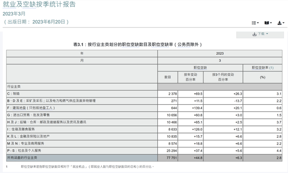
Task: Click the vacancy count 8 633
Action: pos(172,129)
